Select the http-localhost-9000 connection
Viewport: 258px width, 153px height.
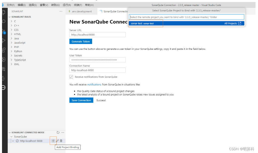pos(31,141)
